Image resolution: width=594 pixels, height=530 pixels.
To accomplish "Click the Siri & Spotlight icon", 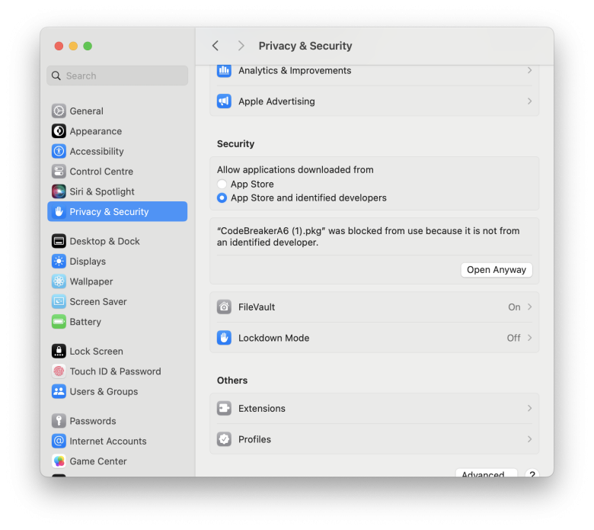I will (x=59, y=191).
